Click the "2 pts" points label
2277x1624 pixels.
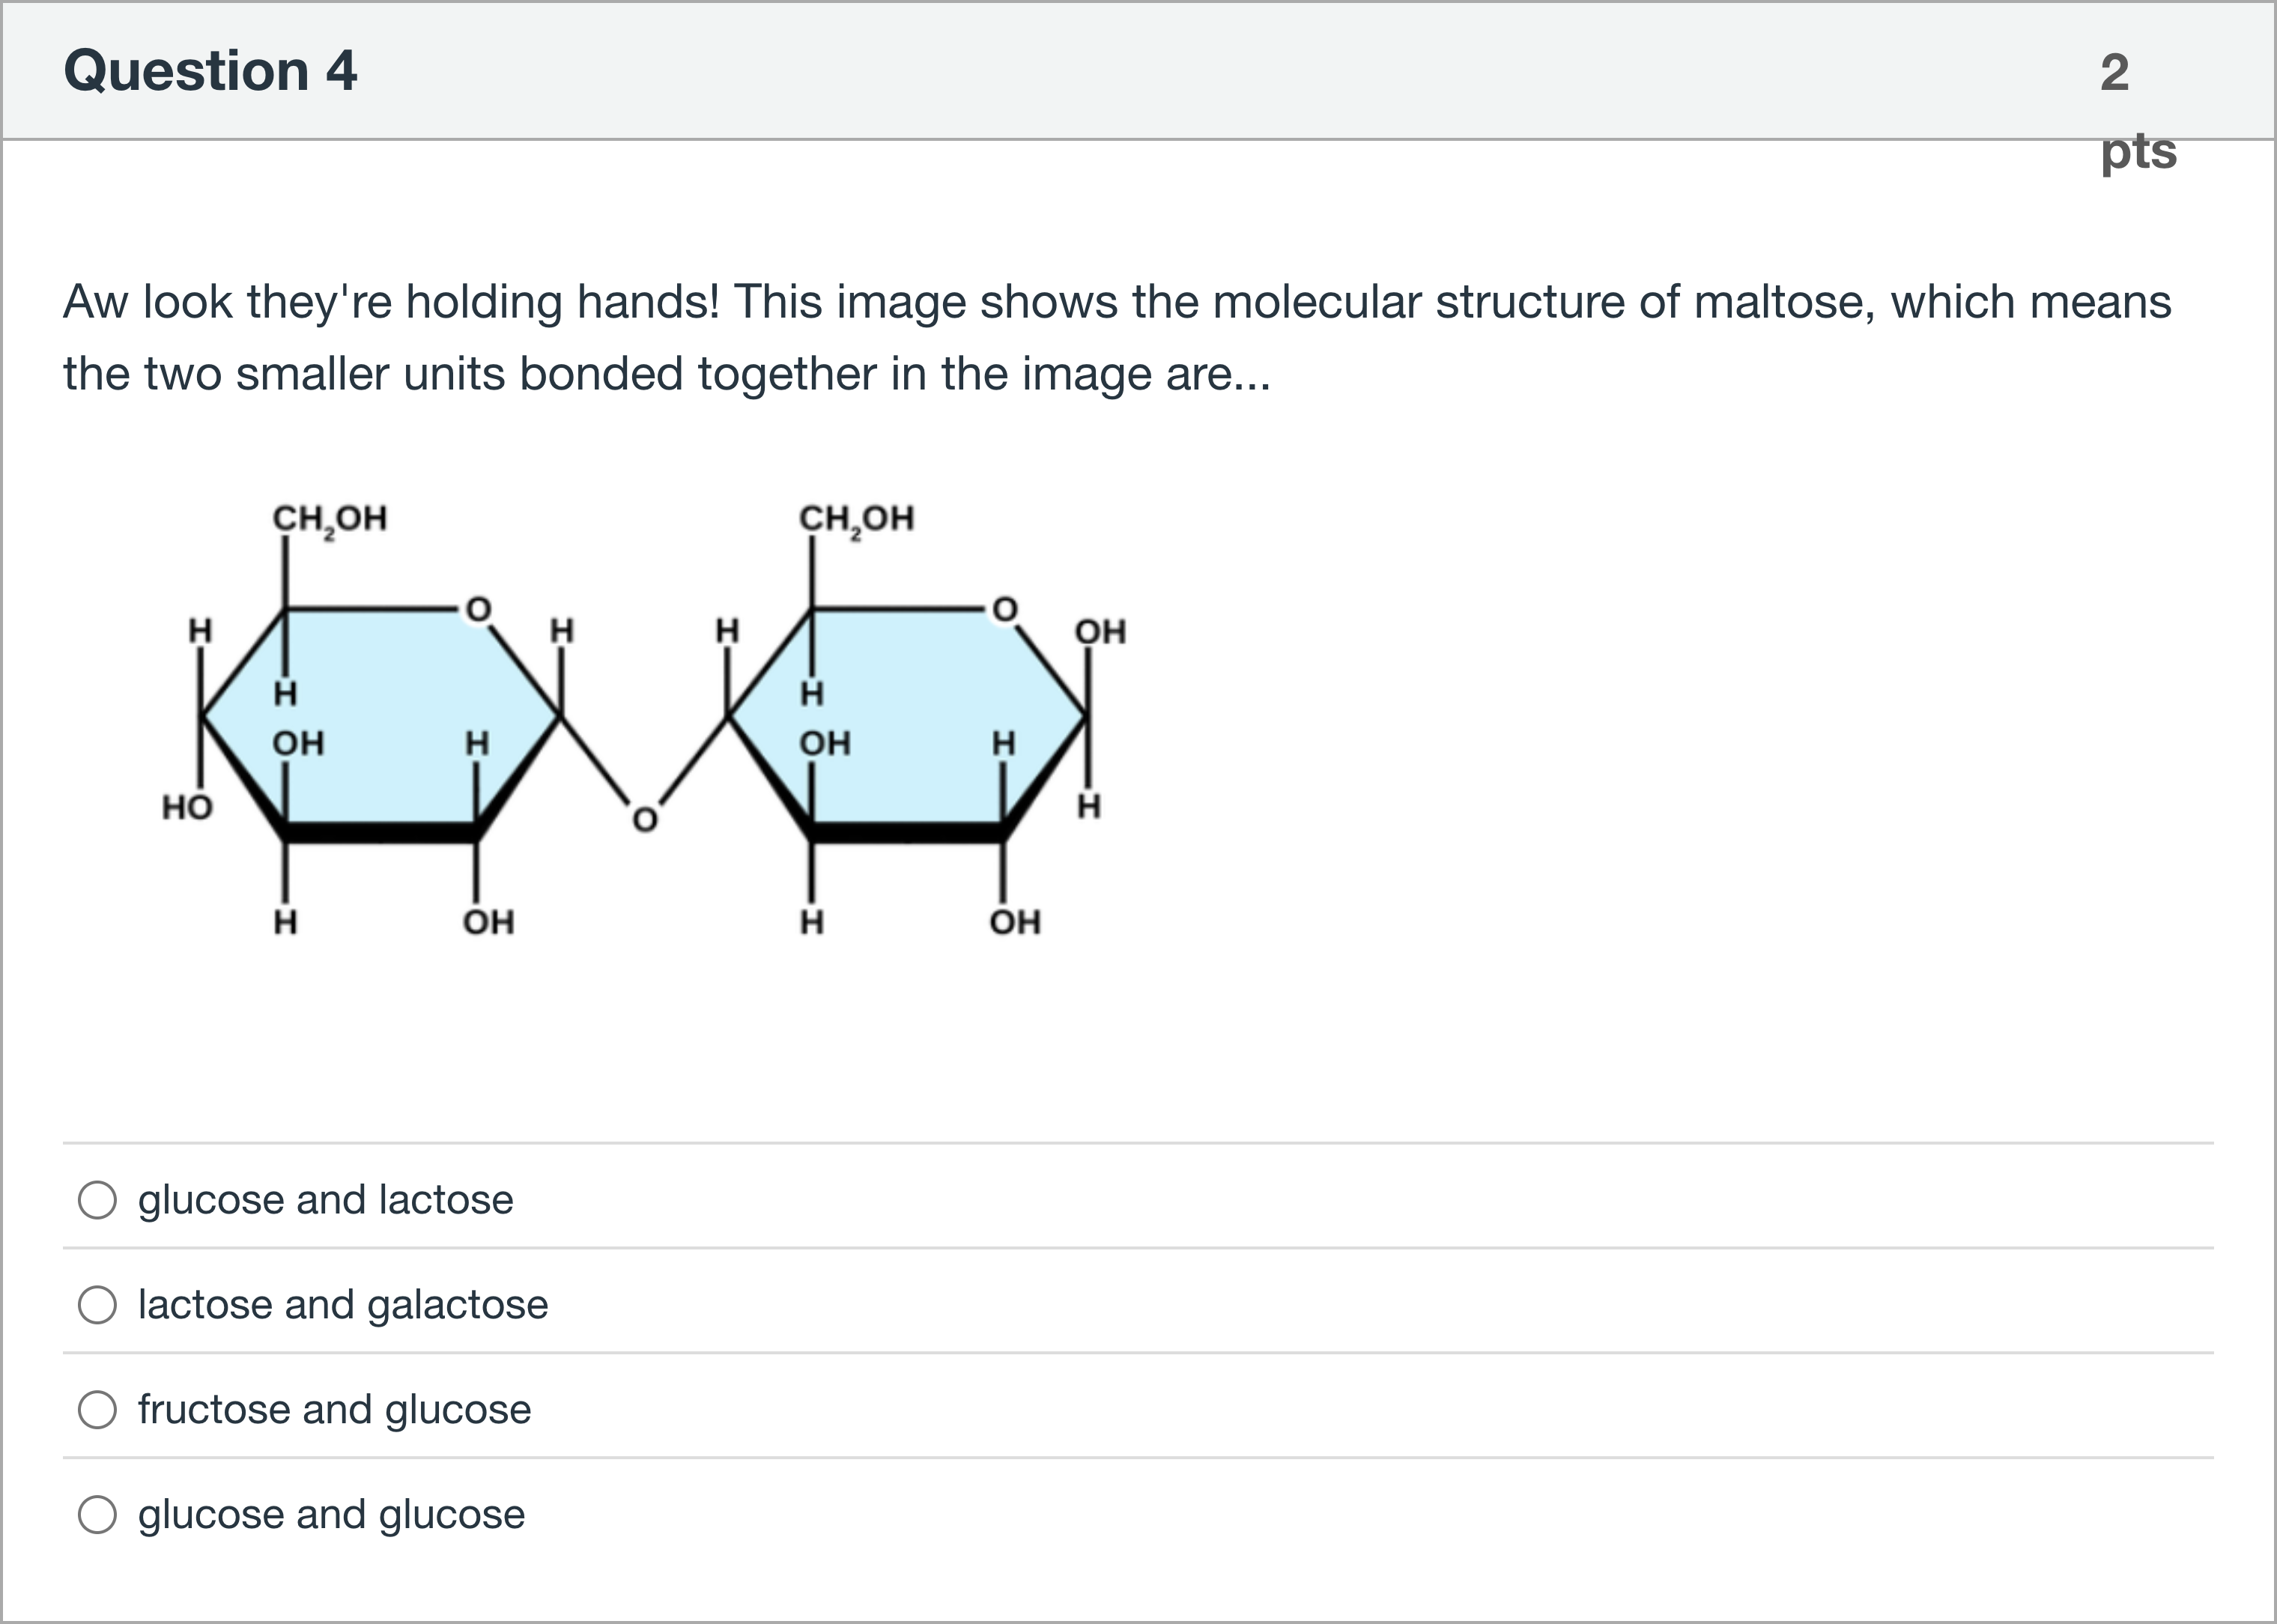(2119, 110)
